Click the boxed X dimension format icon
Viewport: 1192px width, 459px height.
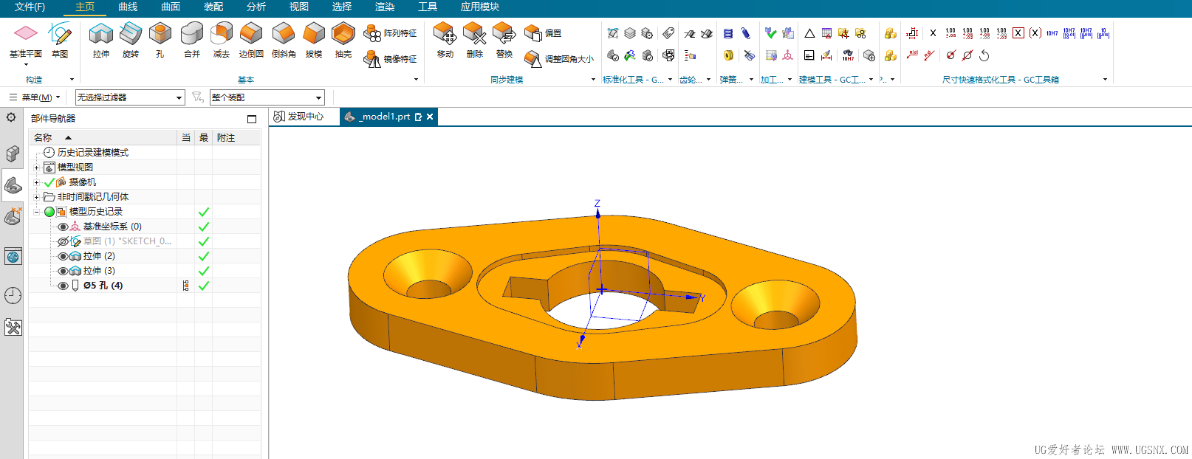pos(1018,33)
